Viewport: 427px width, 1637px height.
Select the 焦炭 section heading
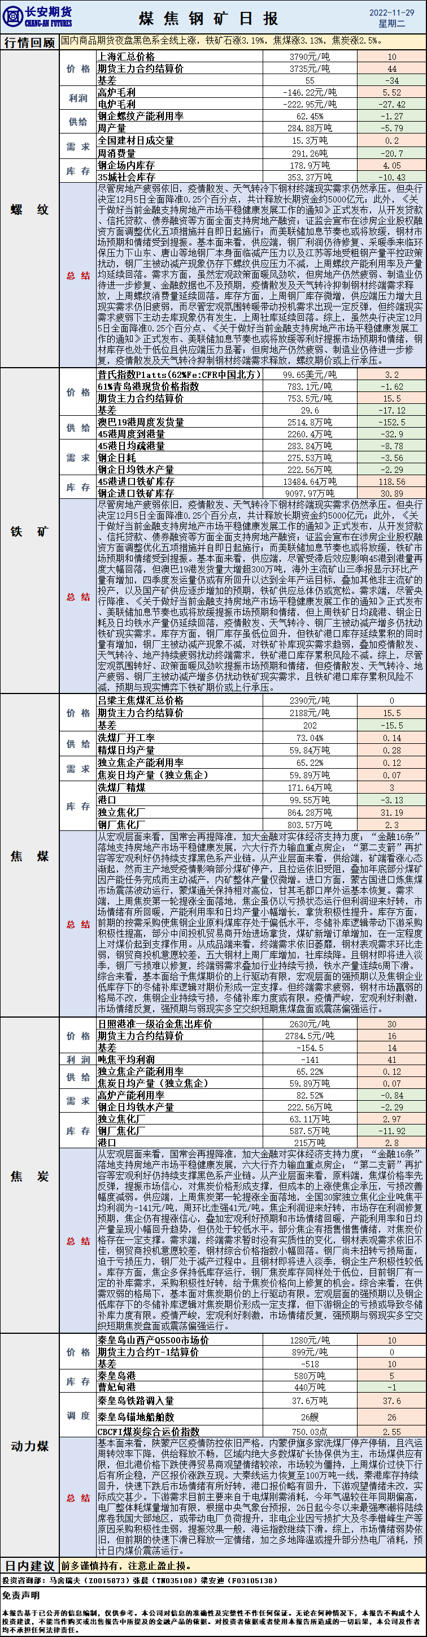(x=29, y=1177)
